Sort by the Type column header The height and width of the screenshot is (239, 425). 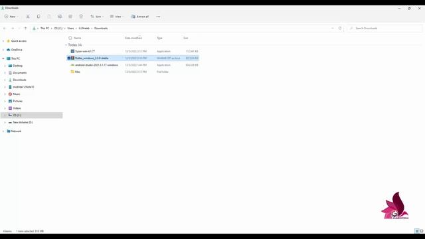point(159,38)
